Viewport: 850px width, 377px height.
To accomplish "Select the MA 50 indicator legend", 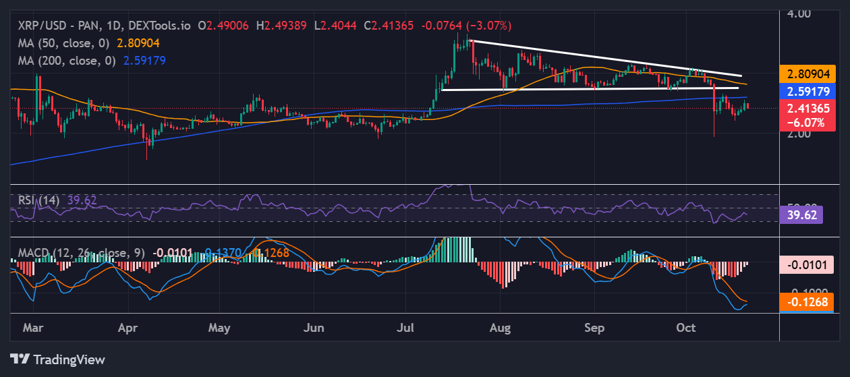I will (64, 42).
